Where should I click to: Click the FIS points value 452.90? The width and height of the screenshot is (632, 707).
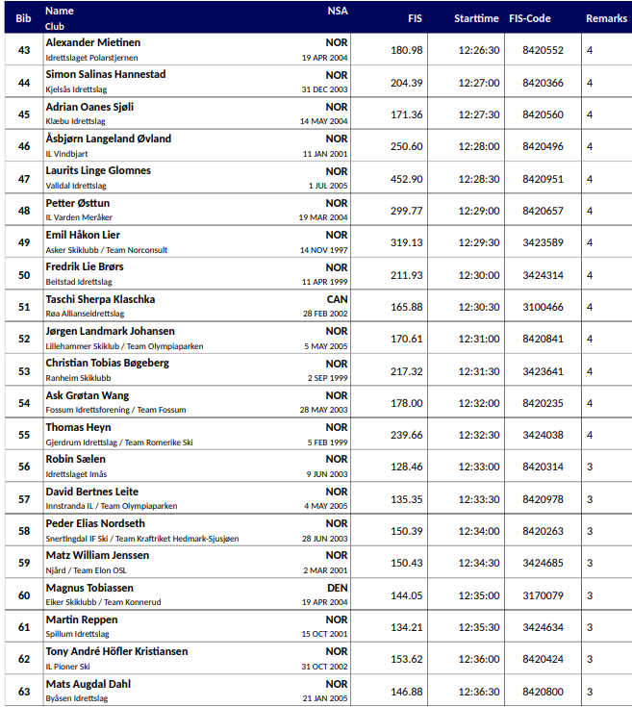coord(406,179)
